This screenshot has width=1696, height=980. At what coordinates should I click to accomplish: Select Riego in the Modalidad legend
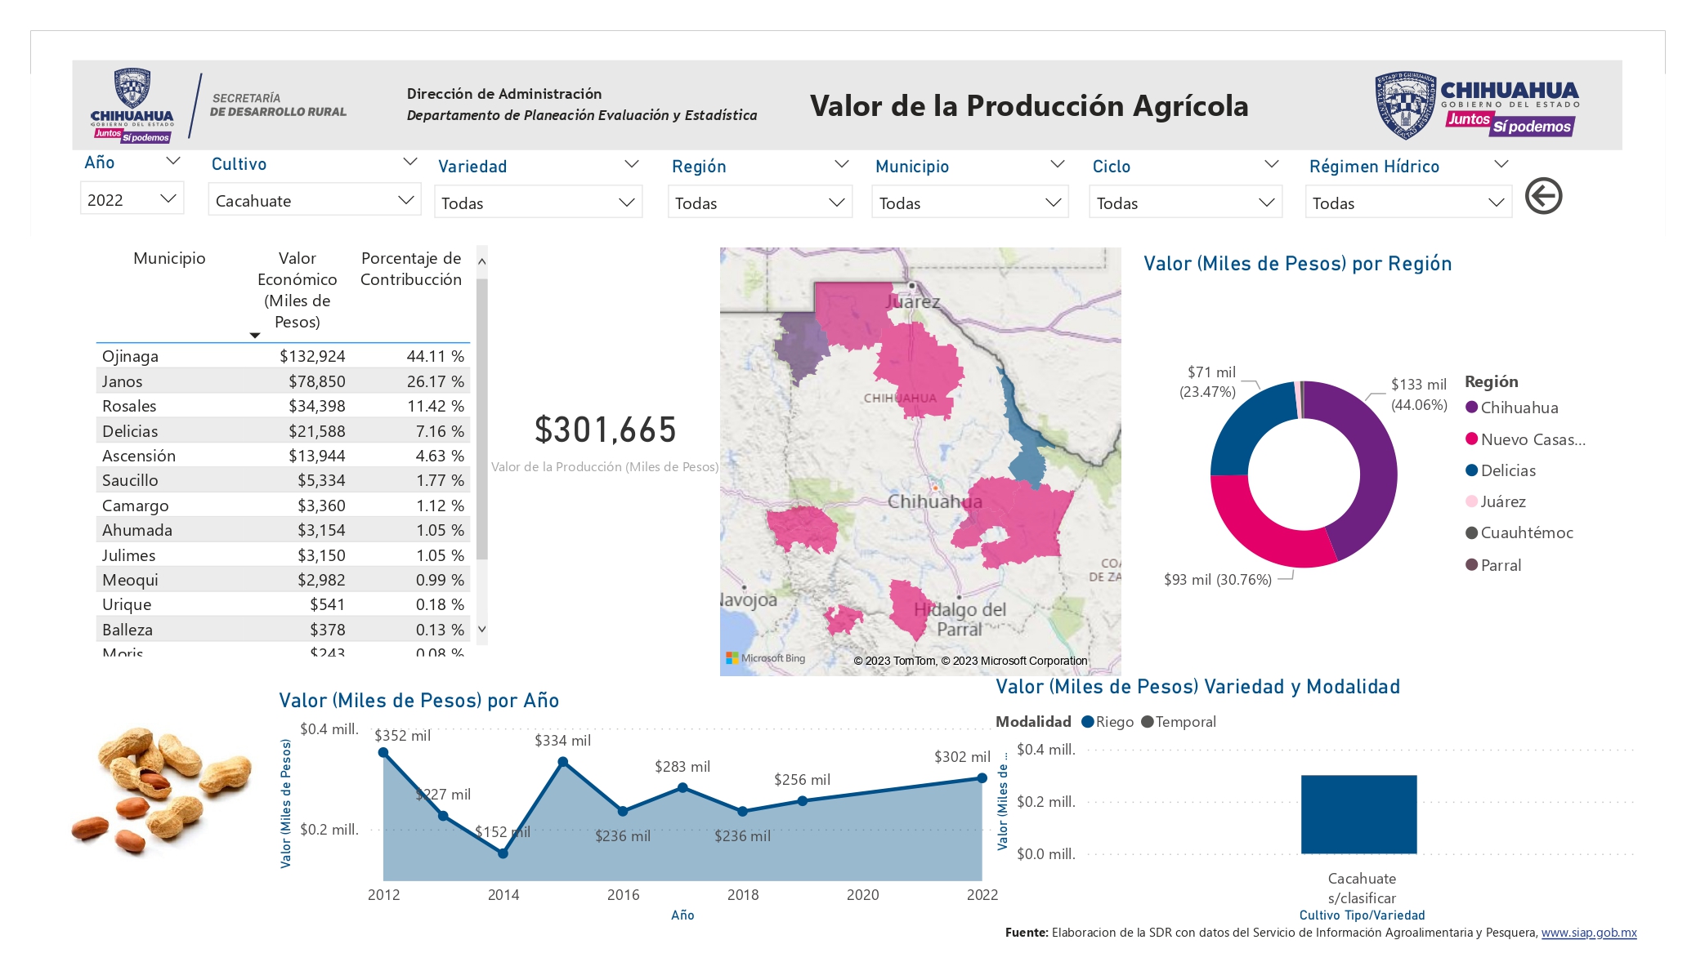click(x=1108, y=722)
